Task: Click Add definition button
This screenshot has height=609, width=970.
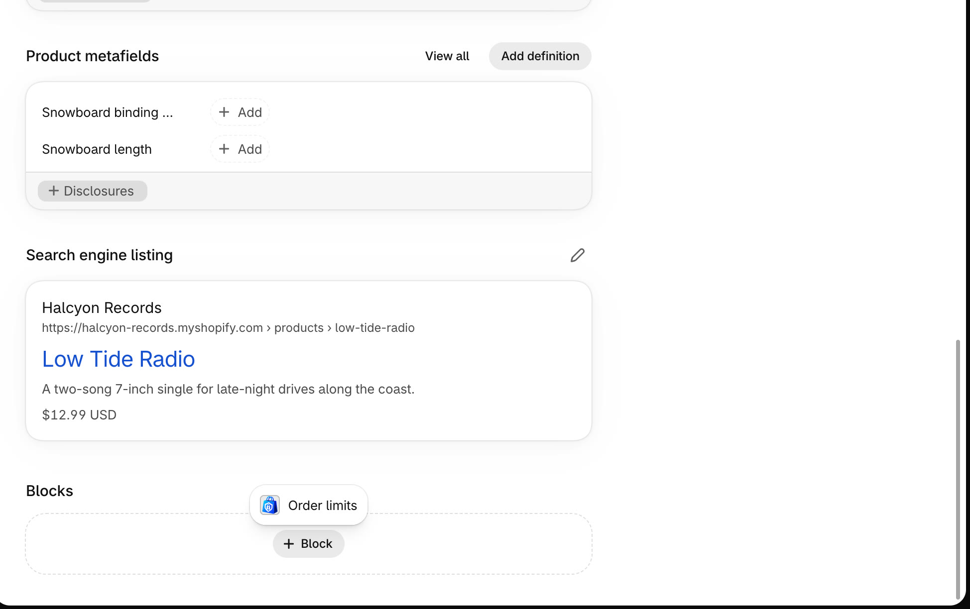Action: click(540, 56)
